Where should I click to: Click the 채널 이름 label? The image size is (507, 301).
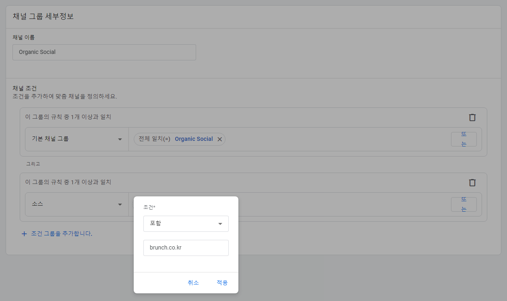click(23, 37)
